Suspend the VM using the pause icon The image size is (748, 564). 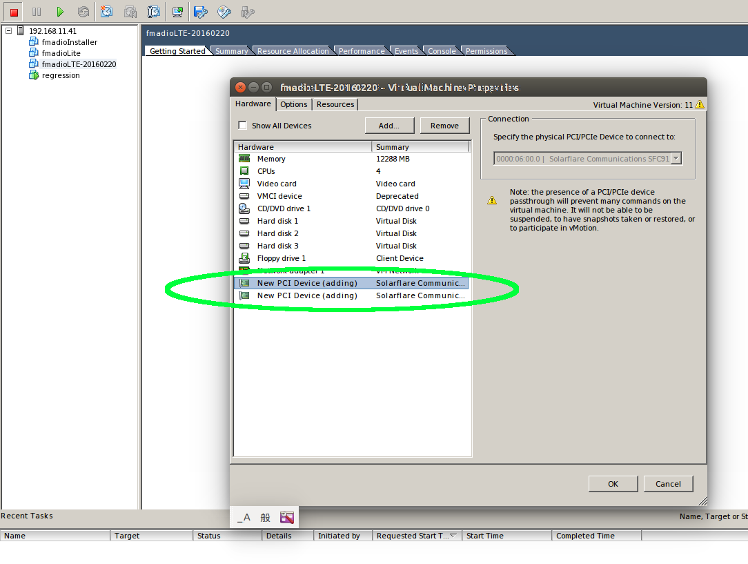pos(36,11)
